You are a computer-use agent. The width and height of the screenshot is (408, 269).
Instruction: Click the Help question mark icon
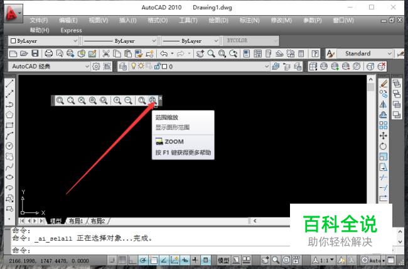[315, 53]
